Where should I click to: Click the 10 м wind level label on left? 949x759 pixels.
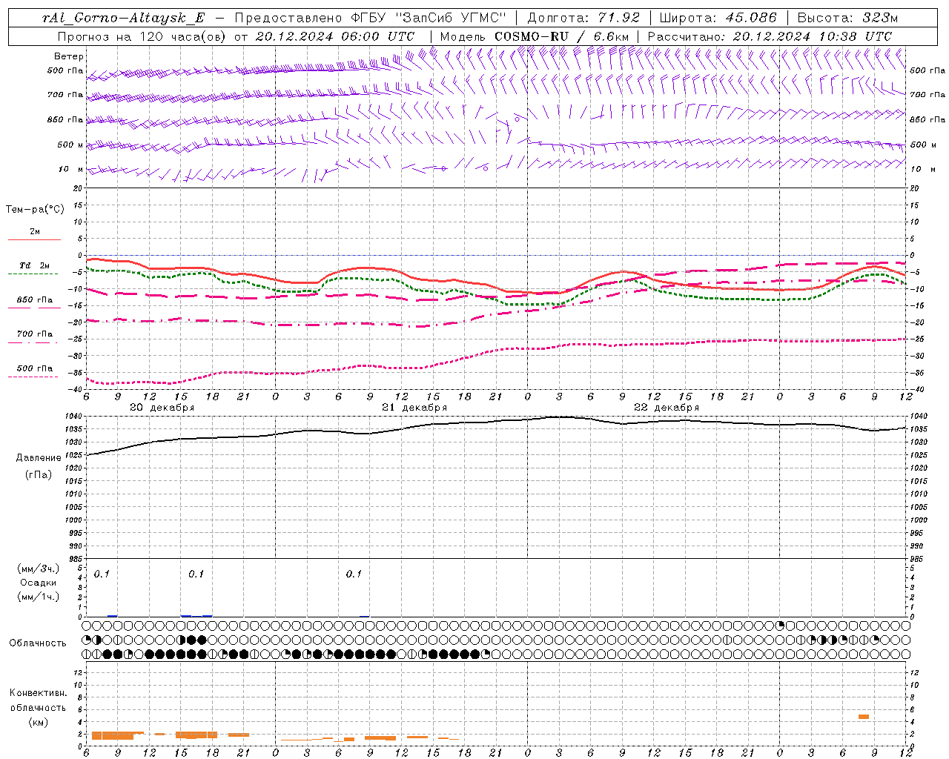70,169
